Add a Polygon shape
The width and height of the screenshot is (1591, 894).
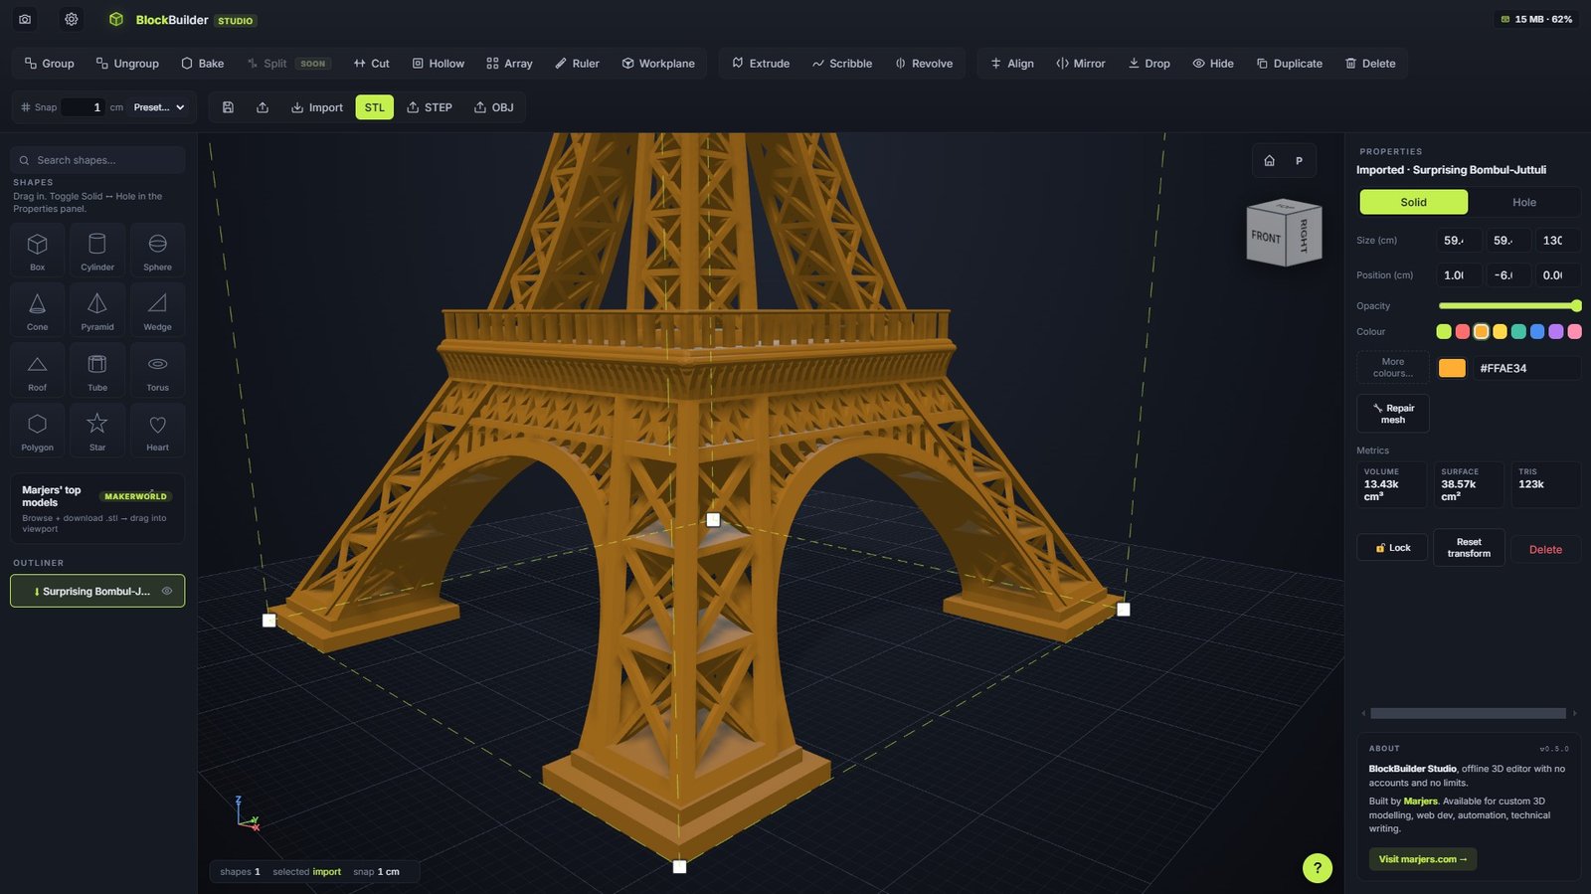click(x=37, y=430)
